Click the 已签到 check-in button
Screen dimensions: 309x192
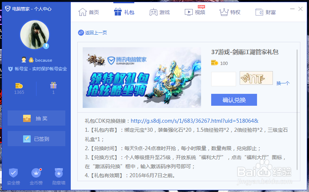coord(36,139)
